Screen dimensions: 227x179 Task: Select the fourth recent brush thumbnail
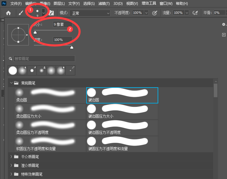click(x=41, y=70)
